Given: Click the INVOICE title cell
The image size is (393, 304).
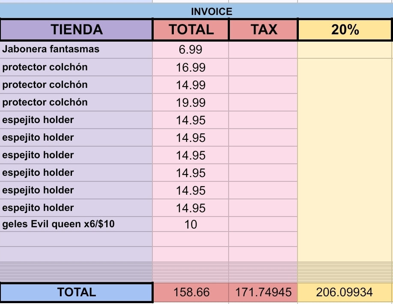Looking at the screenshot, I should point(211,12).
